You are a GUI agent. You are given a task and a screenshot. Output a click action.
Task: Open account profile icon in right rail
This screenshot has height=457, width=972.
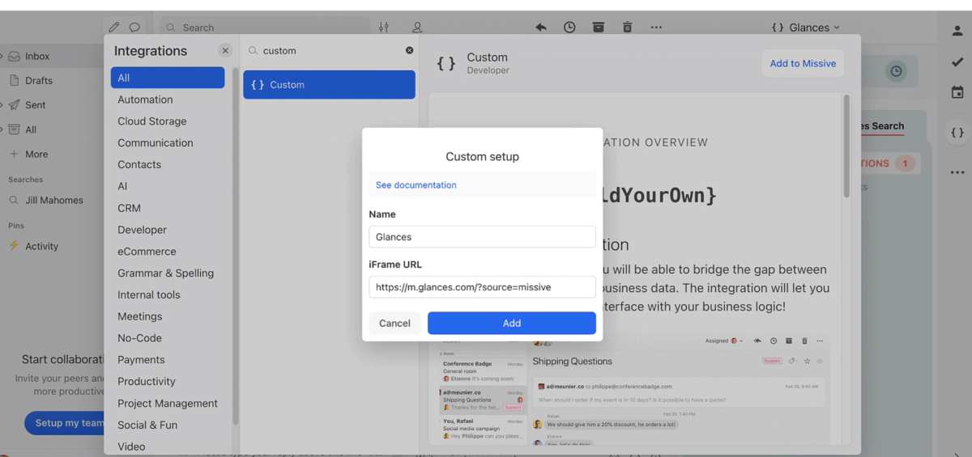click(957, 31)
